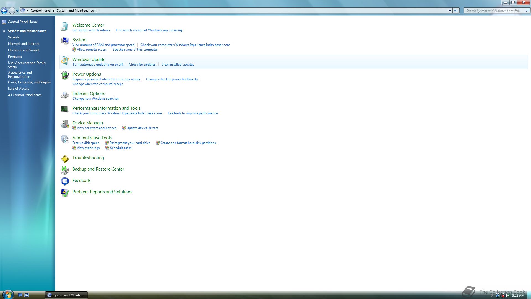Click the System computer icon
This screenshot has height=299, width=531.
[65, 41]
